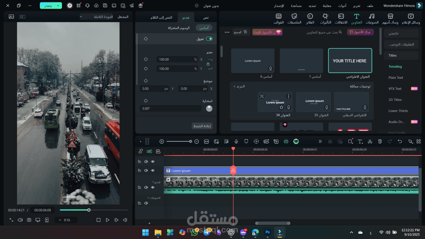
Task: Open more options on title card 34
Action: [288, 96]
